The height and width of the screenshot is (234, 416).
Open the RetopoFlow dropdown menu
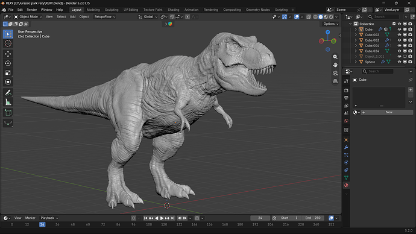(105, 17)
